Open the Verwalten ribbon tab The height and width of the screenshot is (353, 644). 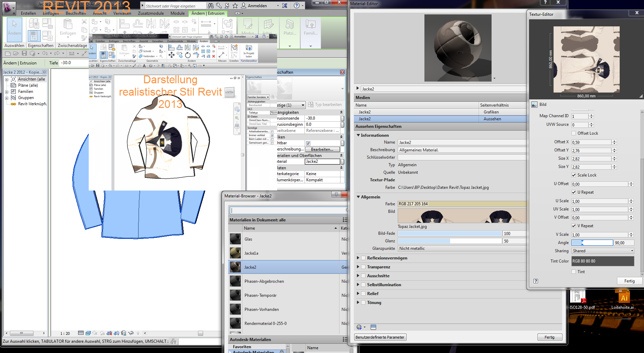(122, 13)
